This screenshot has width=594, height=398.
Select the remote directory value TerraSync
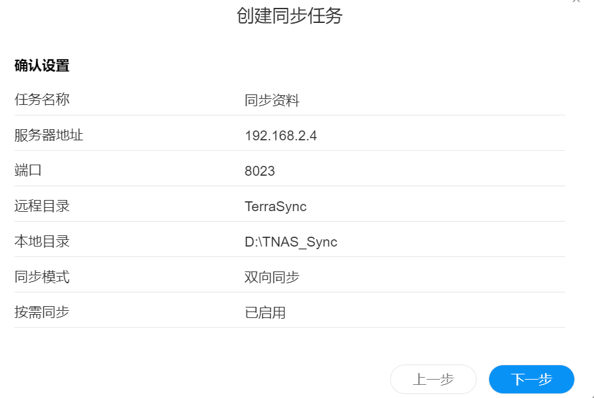275,207
